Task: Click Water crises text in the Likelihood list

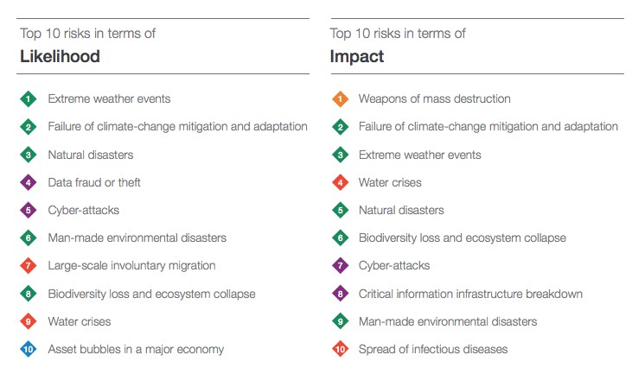Action: click(80, 321)
